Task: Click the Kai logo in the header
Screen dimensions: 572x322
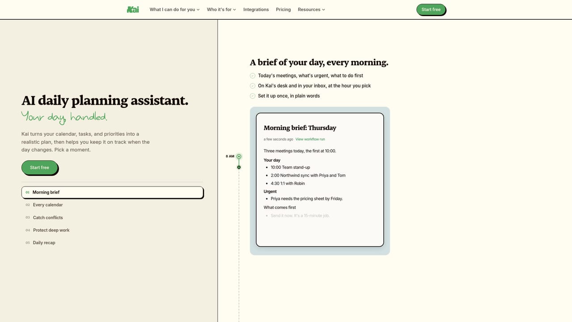Action: [x=133, y=9]
